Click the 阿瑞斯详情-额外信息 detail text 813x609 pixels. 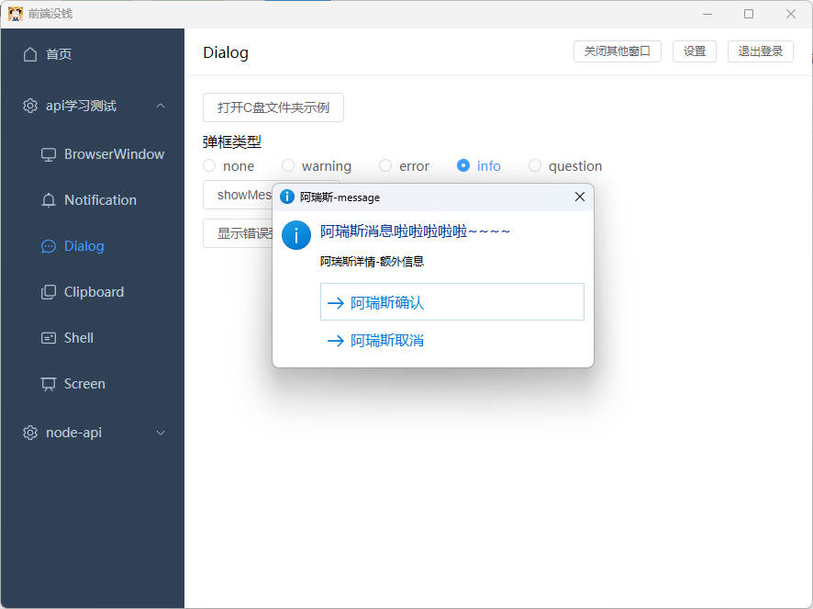point(372,261)
